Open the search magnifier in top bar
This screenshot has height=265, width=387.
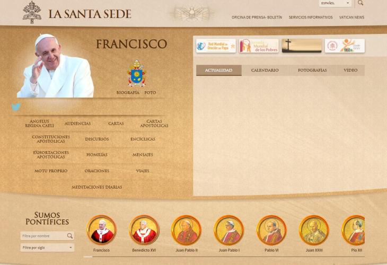360,3
